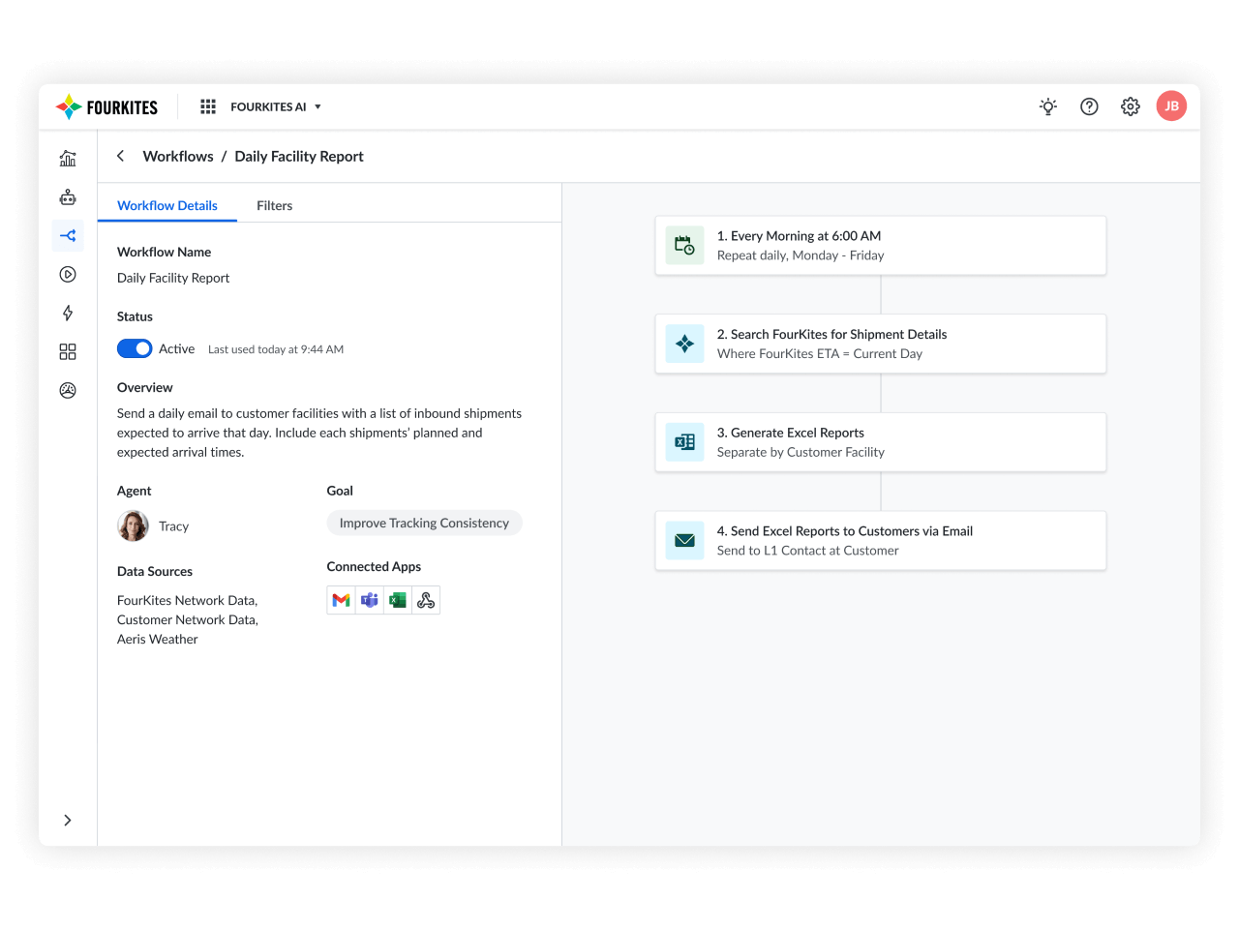Click the Daily Facility Report breadcrumb

click(299, 157)
